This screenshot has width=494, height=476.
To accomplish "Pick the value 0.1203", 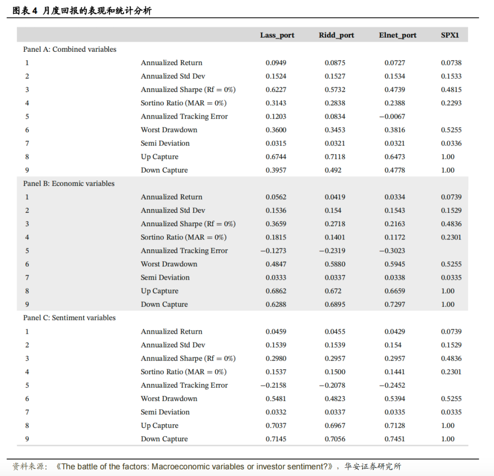I will tap(276, 116).
